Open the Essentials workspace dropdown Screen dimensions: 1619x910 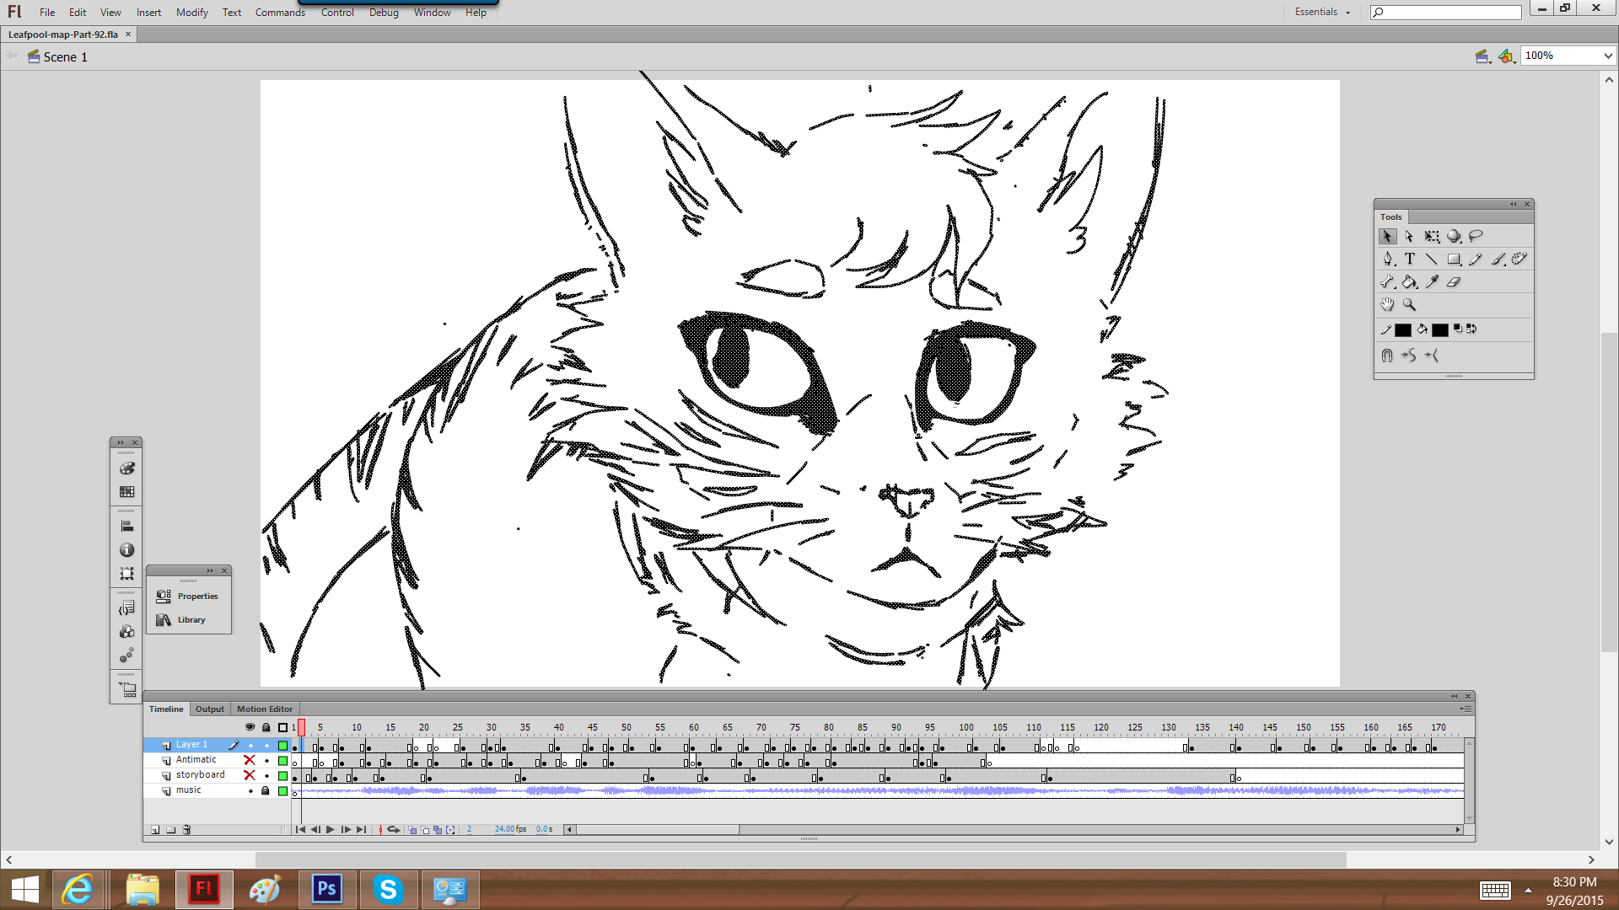pyautogui.click(x=1322, y=12)
